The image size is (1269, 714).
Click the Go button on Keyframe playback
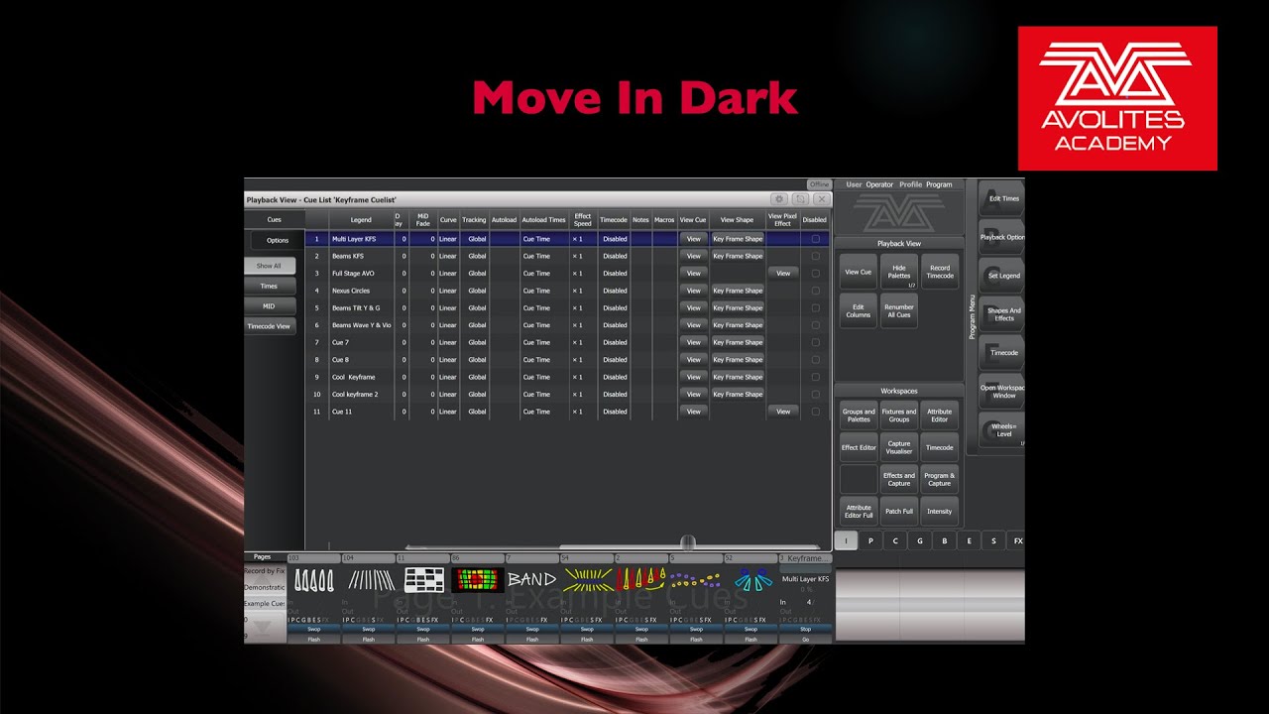tap(805, 640)
